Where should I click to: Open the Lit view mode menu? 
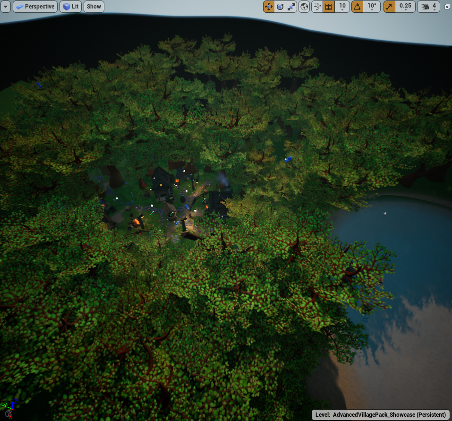pyautogui.click(x=71, y=6)
